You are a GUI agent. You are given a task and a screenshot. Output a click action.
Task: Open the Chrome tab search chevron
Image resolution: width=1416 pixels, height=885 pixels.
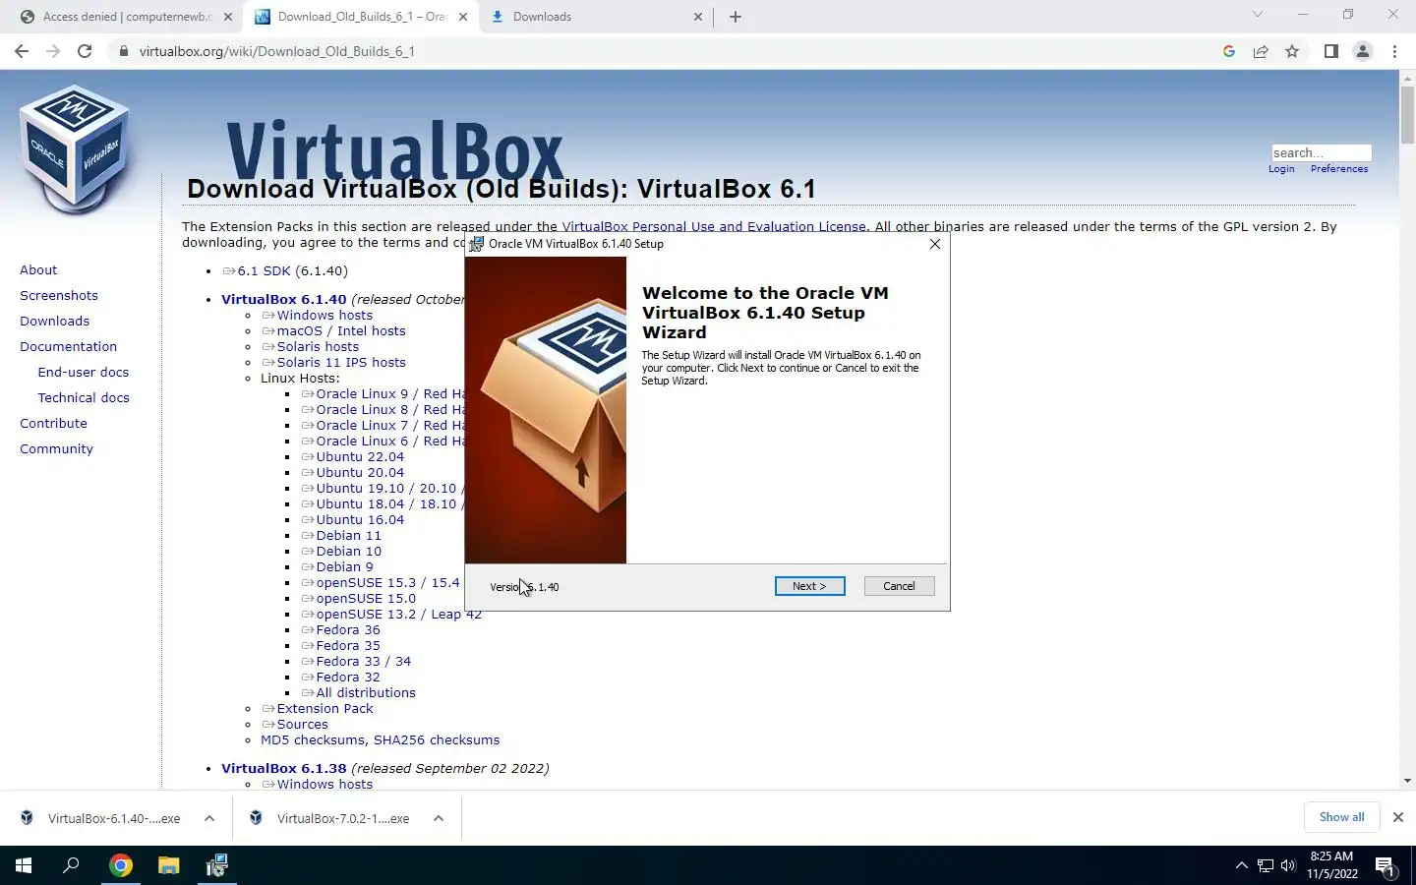(1257, 15)
